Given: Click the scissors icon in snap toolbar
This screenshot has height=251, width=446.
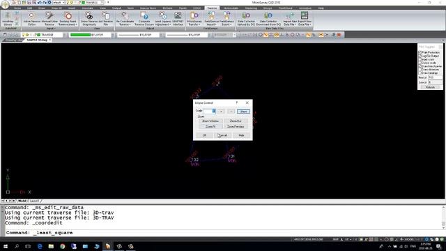Looking at the screenshot, I should tap(321, 35).
